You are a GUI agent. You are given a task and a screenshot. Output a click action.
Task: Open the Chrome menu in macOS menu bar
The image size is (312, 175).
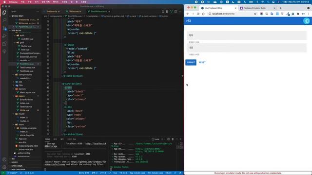pos(13,2)
